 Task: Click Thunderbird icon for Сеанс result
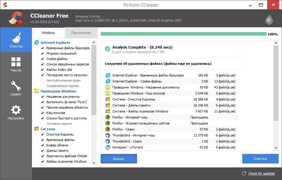(x=108, y=141)
